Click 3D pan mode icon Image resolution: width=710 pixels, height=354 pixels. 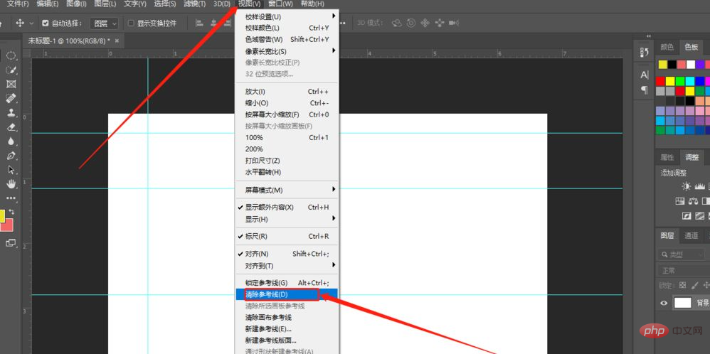(425, 23)
